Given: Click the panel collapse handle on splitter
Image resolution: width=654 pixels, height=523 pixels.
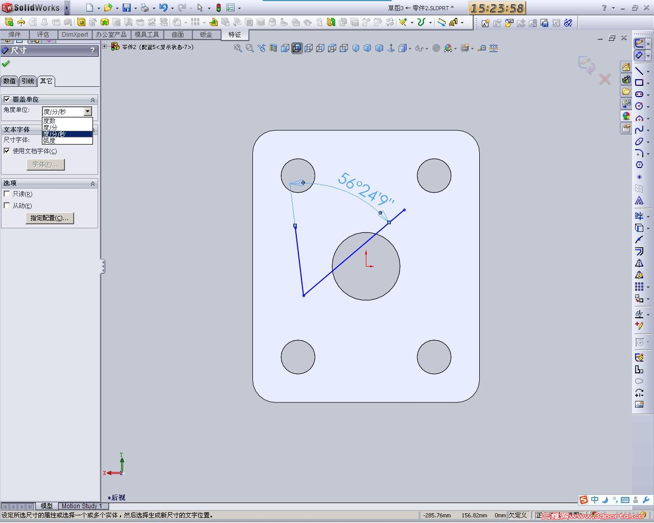Looking at the screenshot, I should tap(103, 266).
